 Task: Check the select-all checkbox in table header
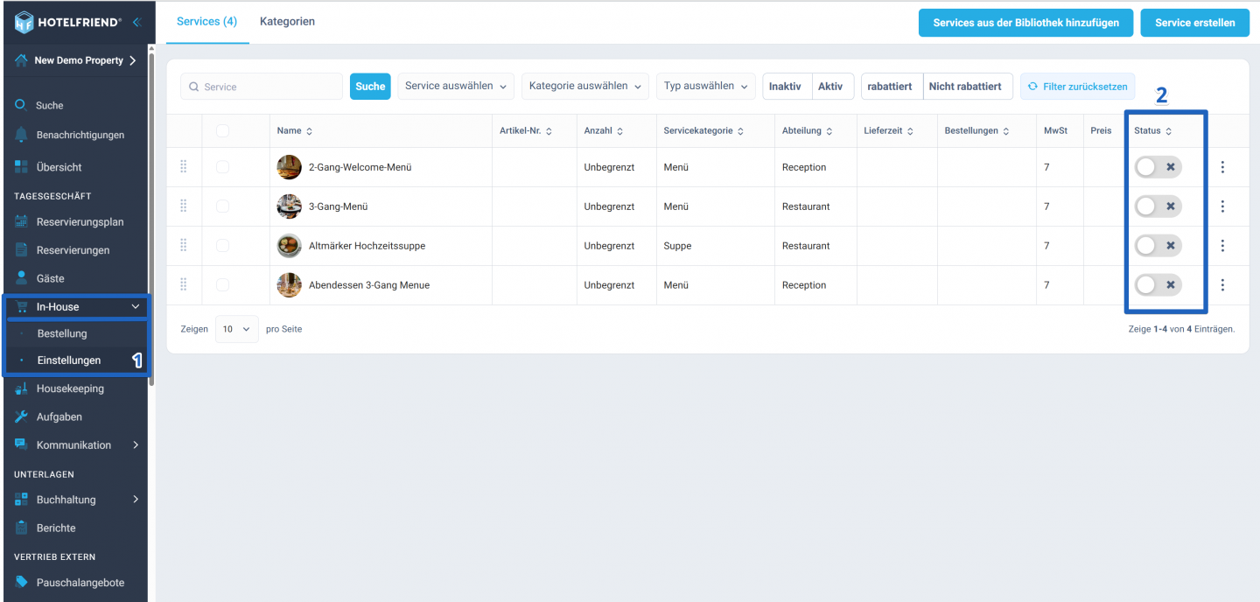pyautogui.click(x=222, y=130)
